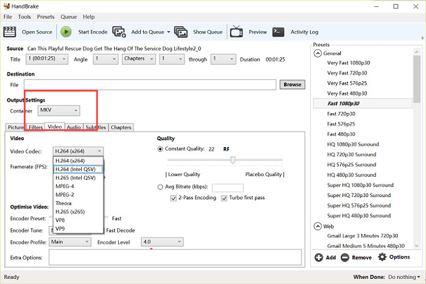Expand the Encoder Level dropdown

click(x=162, y=242)
